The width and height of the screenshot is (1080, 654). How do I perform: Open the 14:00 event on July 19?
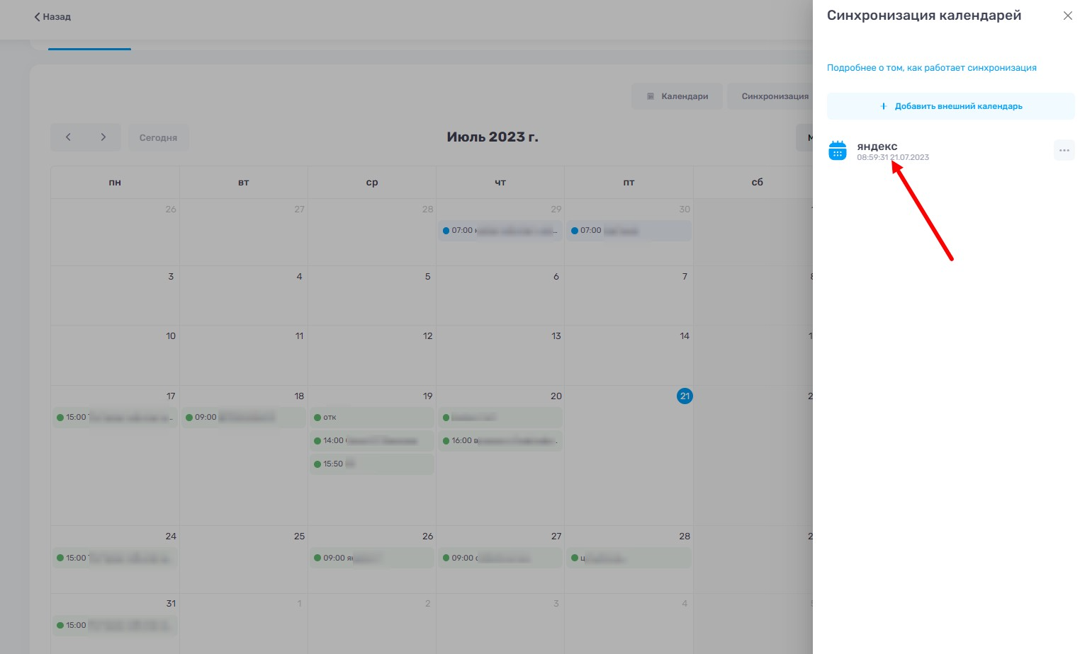[x=371, y=441]
